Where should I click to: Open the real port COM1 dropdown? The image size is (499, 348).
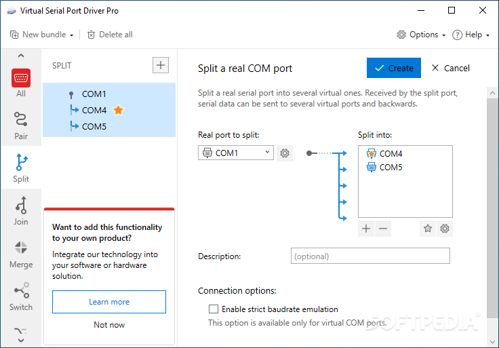point(235,153)
